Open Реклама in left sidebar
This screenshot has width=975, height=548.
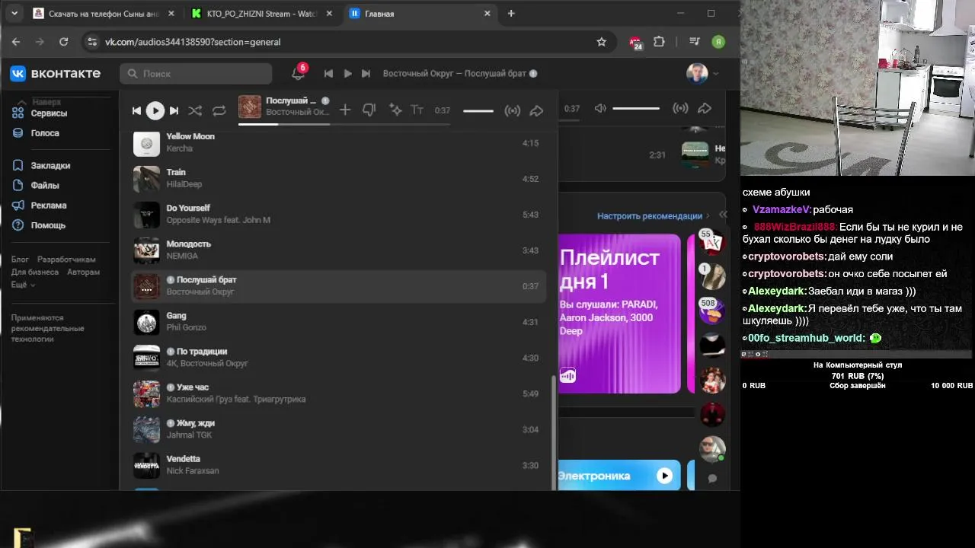49,205
